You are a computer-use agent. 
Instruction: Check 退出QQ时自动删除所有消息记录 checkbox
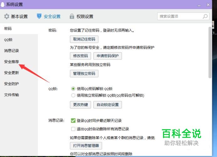[x=73, y=129]
